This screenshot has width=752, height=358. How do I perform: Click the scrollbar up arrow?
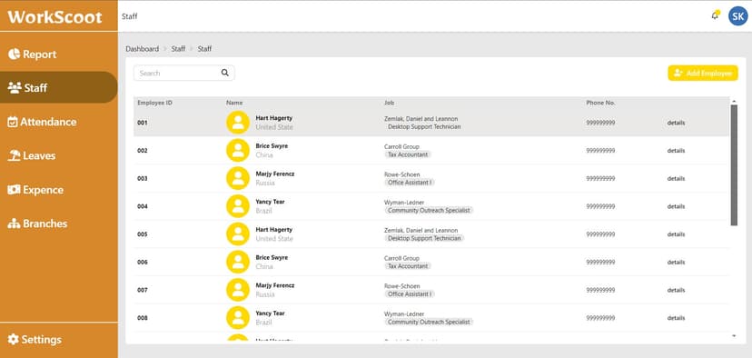pos(734,101)
